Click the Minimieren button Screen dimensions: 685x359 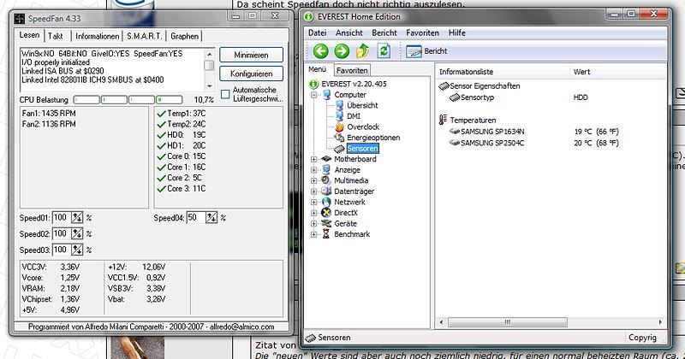point(251,55)
